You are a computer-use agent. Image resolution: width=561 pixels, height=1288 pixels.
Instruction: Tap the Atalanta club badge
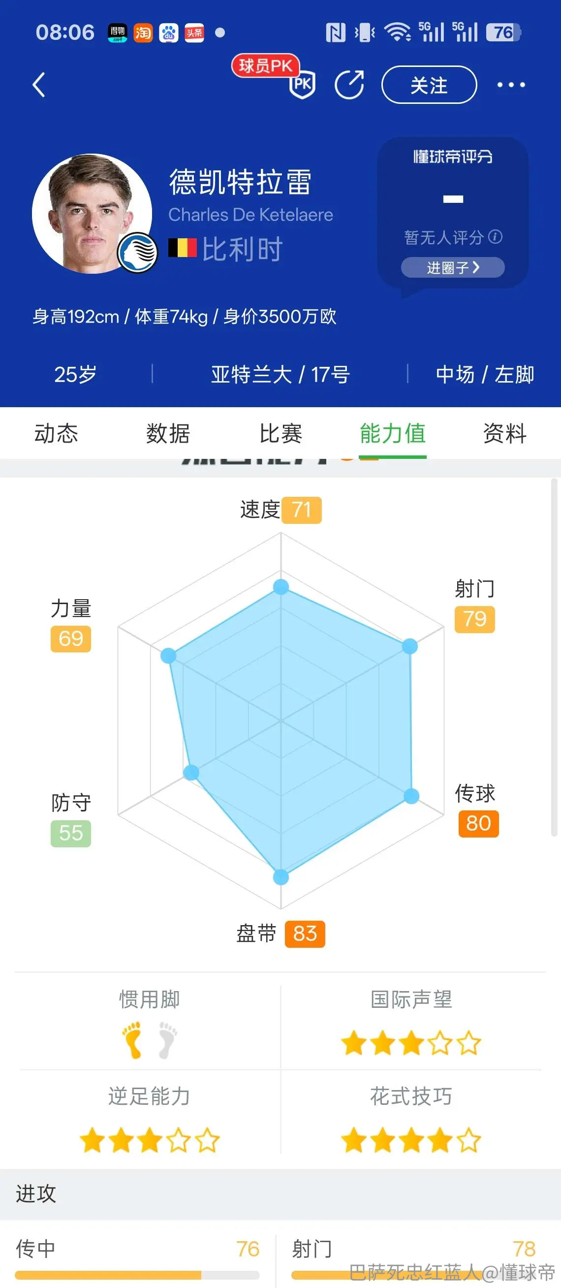point(137,253)
